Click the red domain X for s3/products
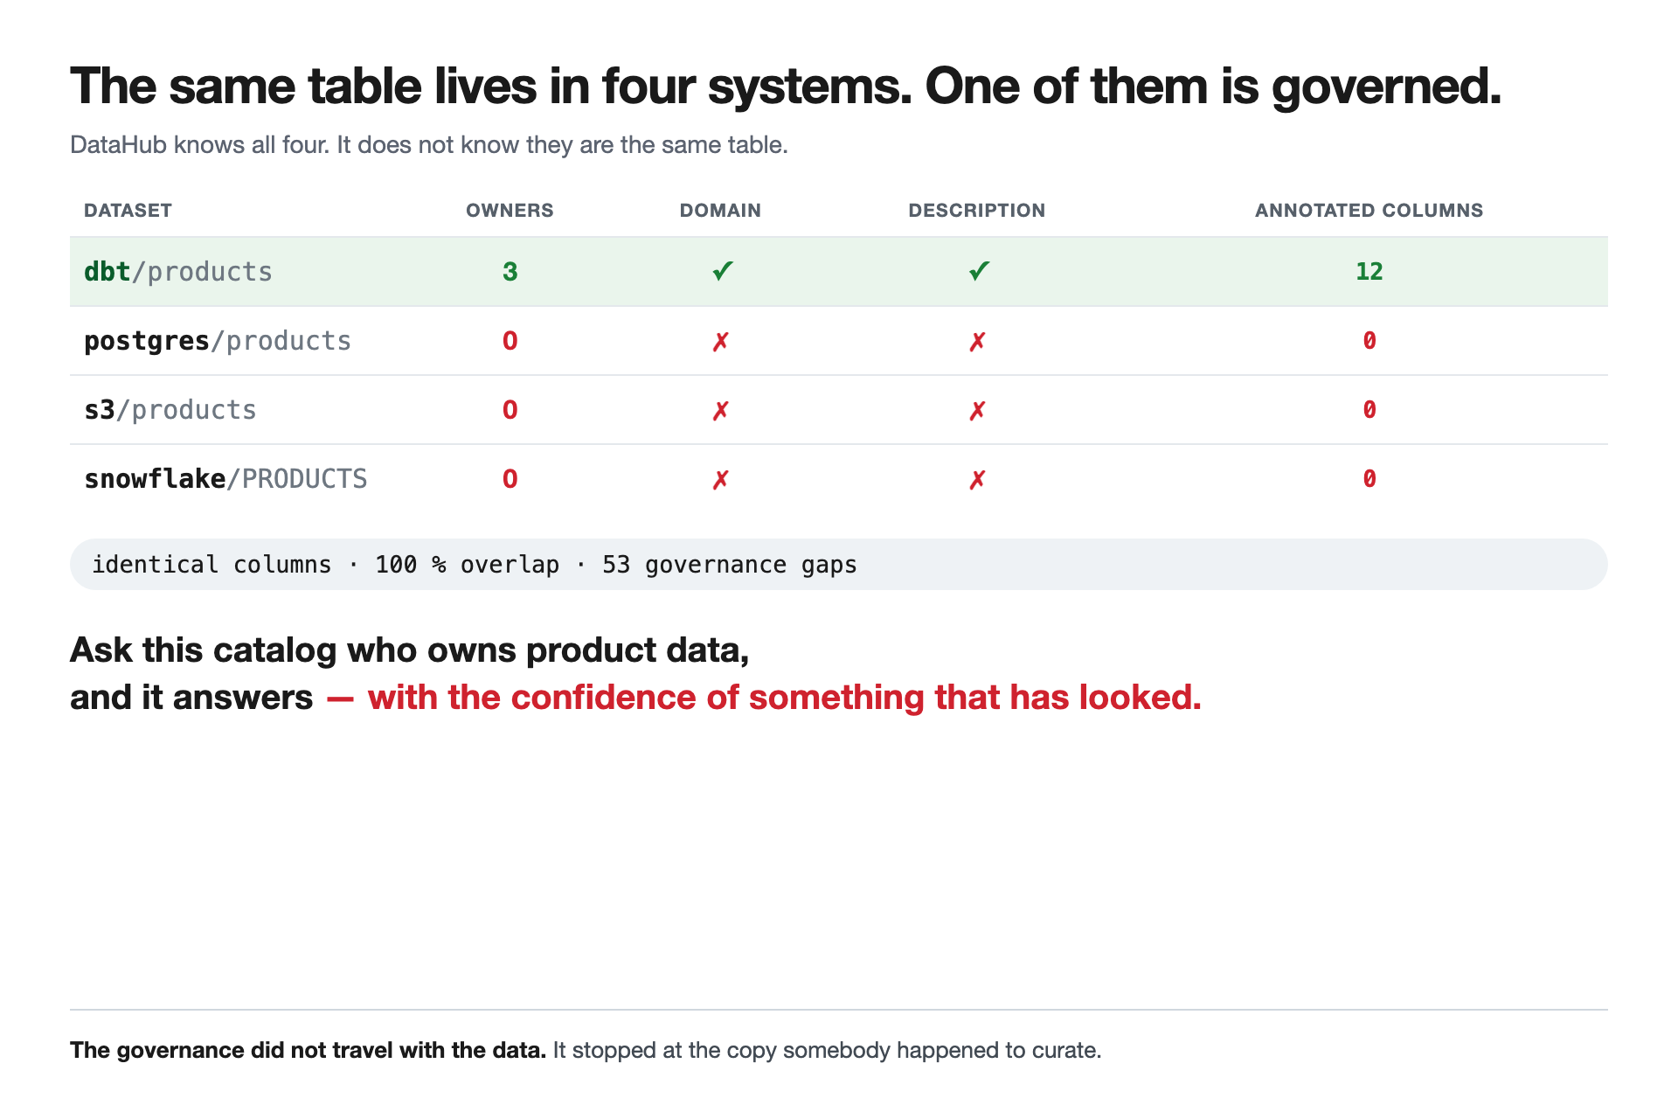The image size is (1678, 1119). [x=720, y=410]
